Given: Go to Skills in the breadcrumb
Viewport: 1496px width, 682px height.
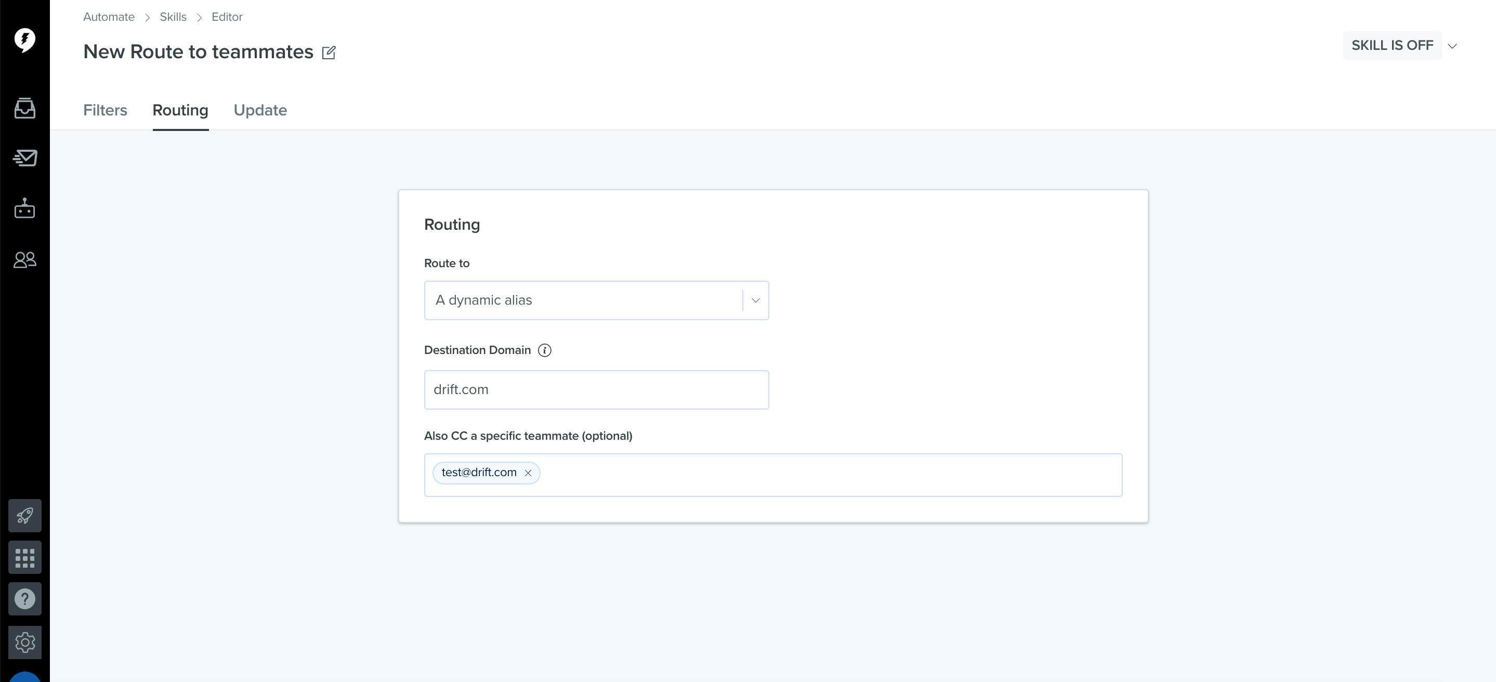Looking at the screenshot, I should point(173,17).
